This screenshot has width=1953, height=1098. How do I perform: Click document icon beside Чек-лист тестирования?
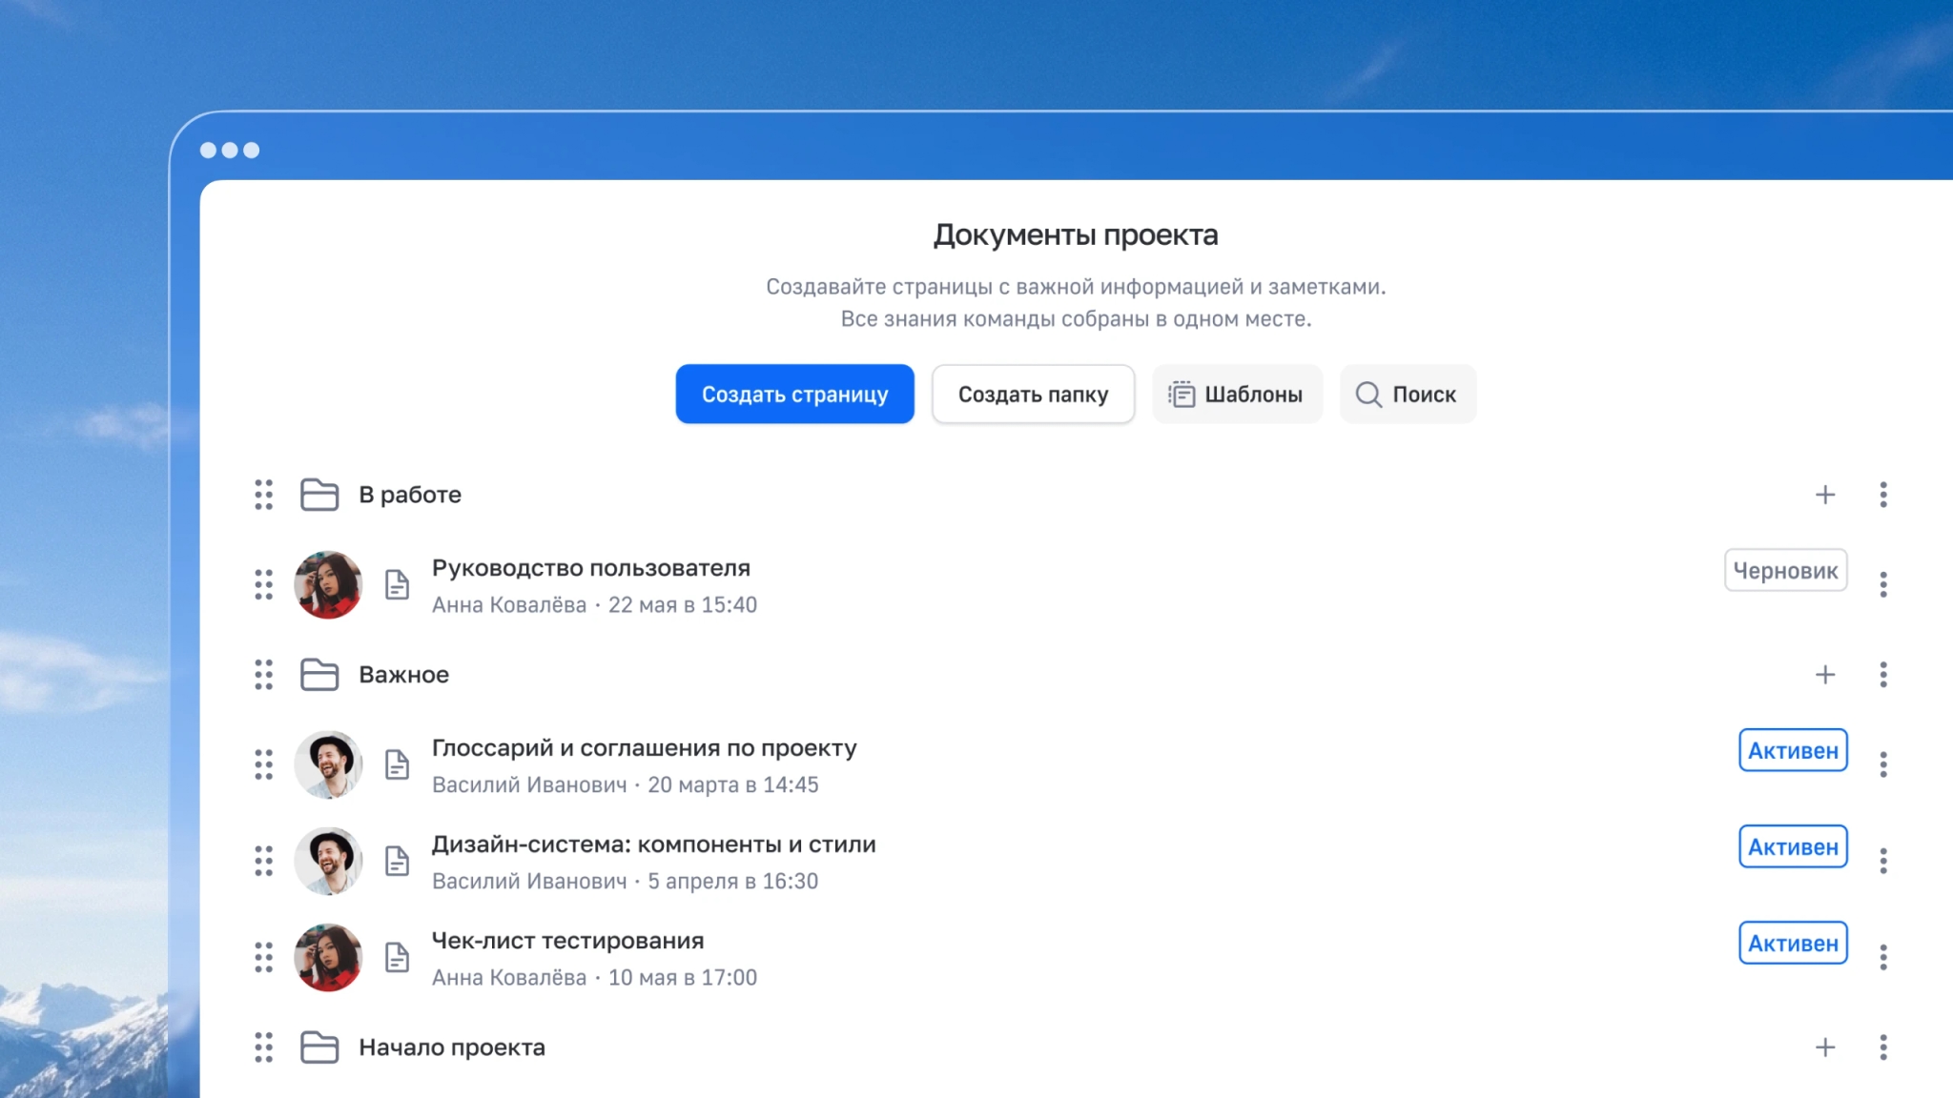pyautogui.click(x=398, y=957)
